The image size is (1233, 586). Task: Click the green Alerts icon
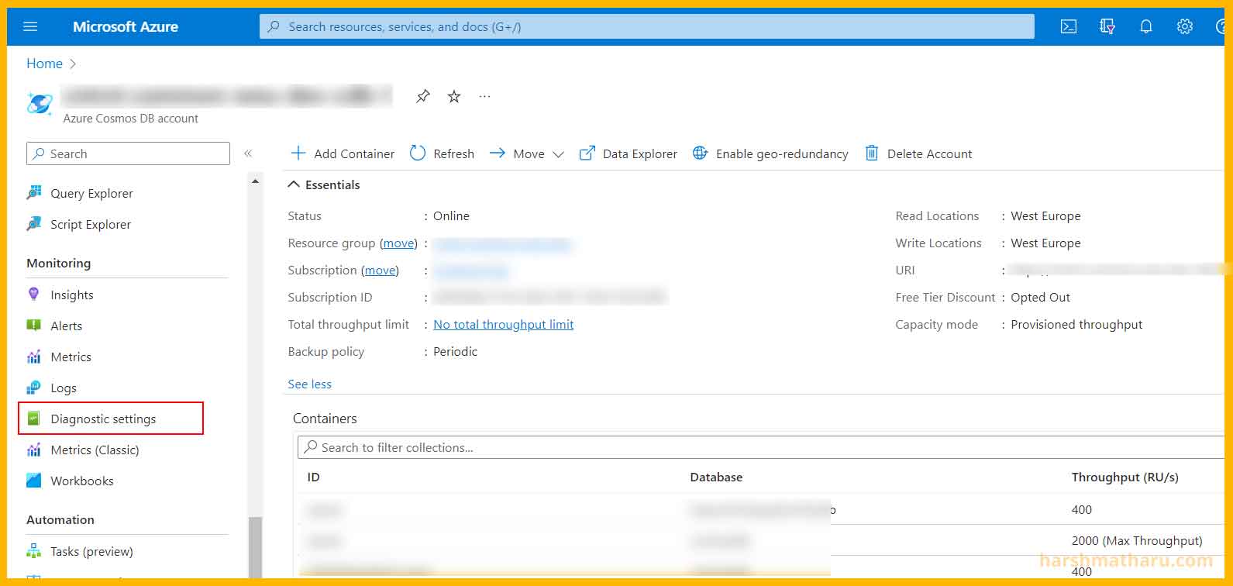click(33, 326)
